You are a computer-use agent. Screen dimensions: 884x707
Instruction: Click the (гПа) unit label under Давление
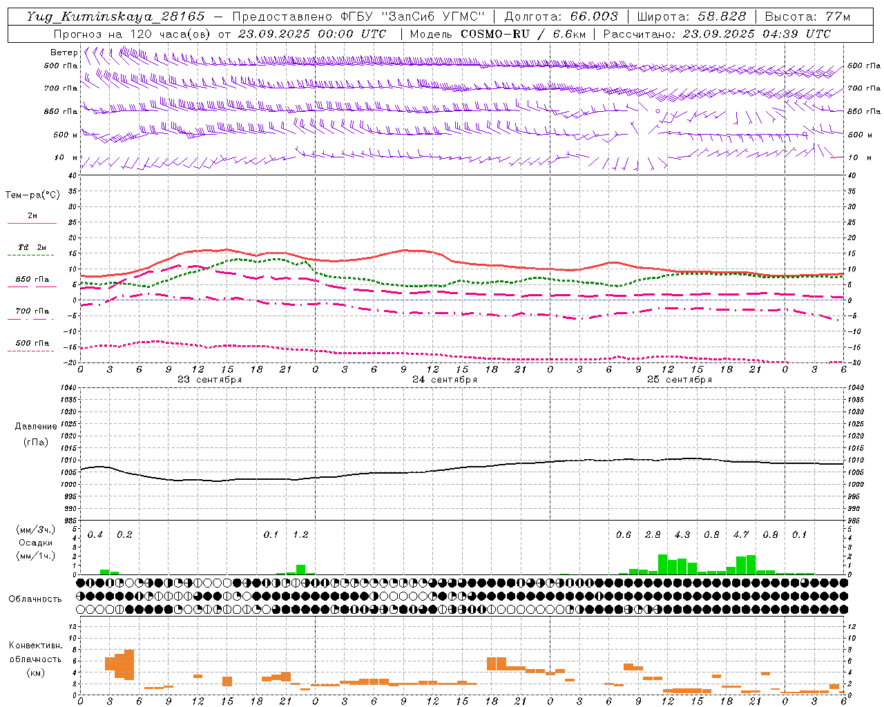tap(36, 442)
